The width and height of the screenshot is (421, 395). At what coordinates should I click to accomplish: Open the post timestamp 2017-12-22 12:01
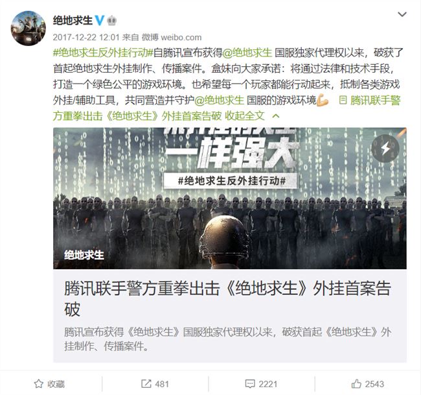click(86, 37)
